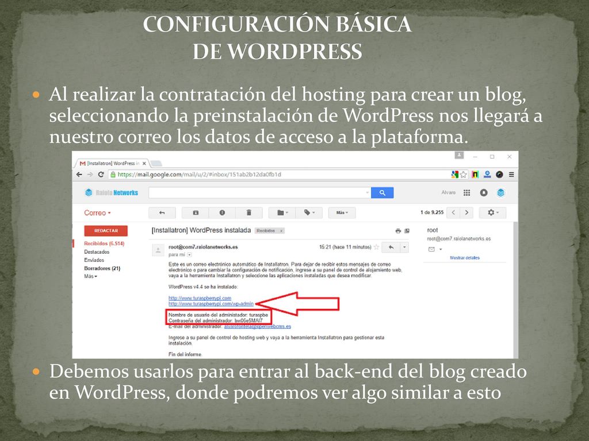The image size is (589, 441).
Task: Close the Installatron WordPress browser tab
Action: (x=144, y=164)
